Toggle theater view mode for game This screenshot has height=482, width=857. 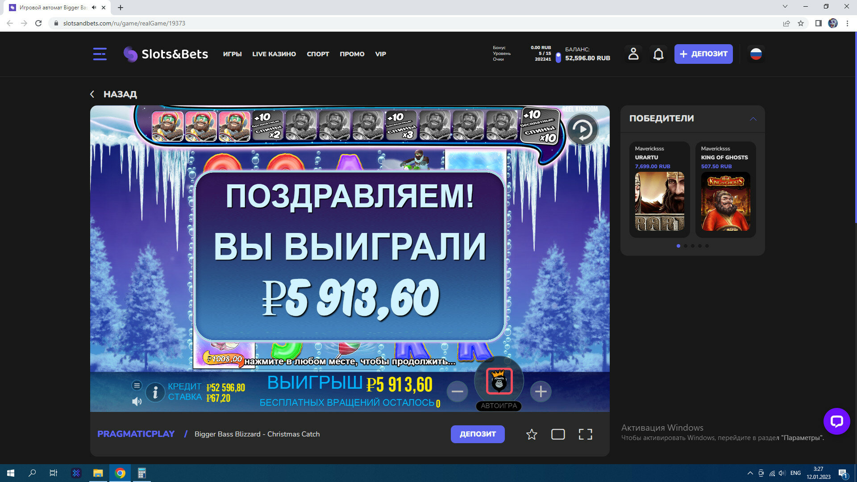click(558, 434)
